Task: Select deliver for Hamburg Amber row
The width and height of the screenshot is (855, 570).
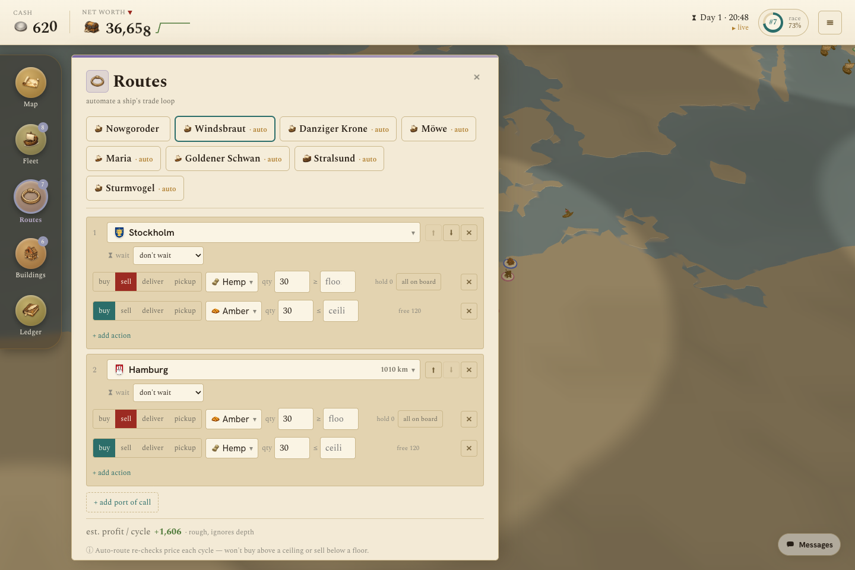Action: 153,419
